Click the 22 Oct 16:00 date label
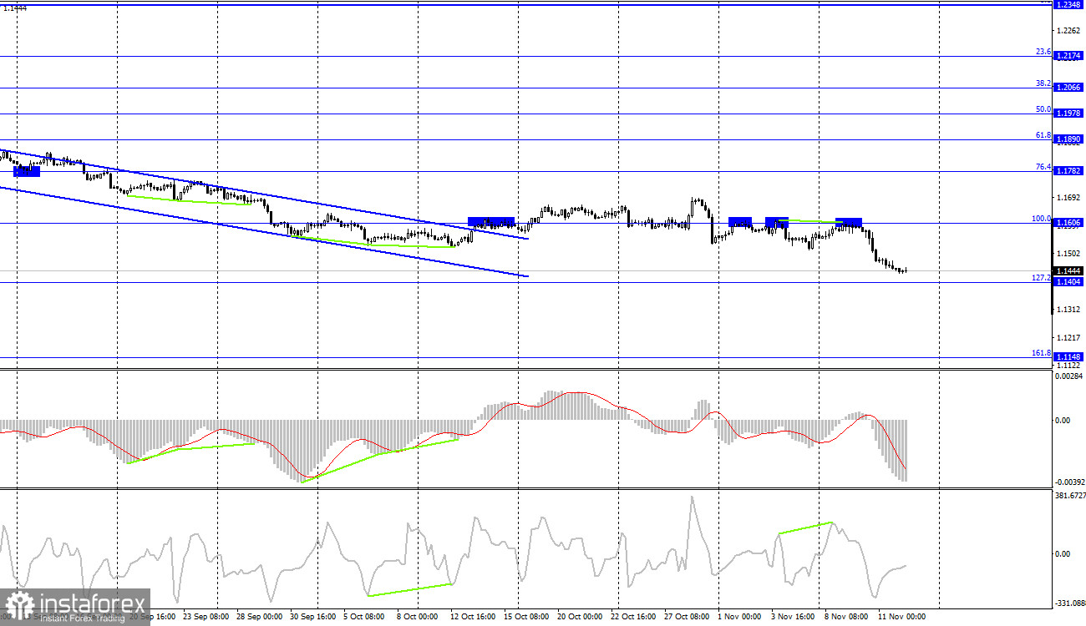 click(634, 618)
